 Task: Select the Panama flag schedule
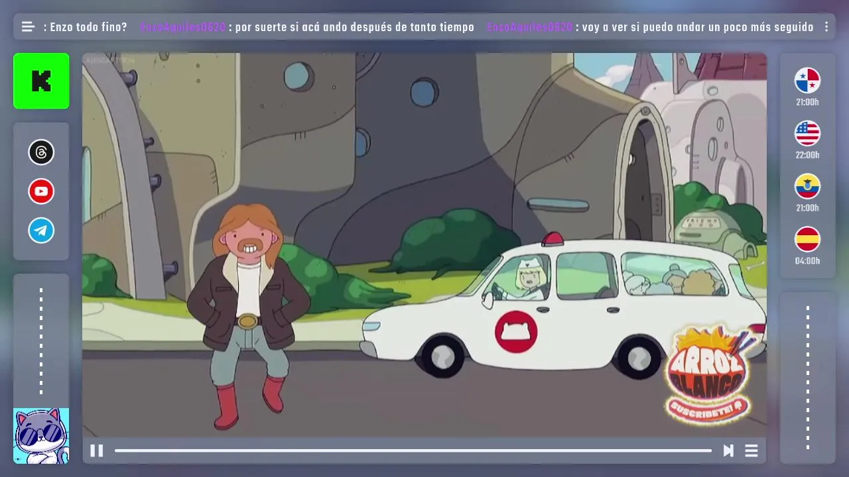tap(807, 80)
